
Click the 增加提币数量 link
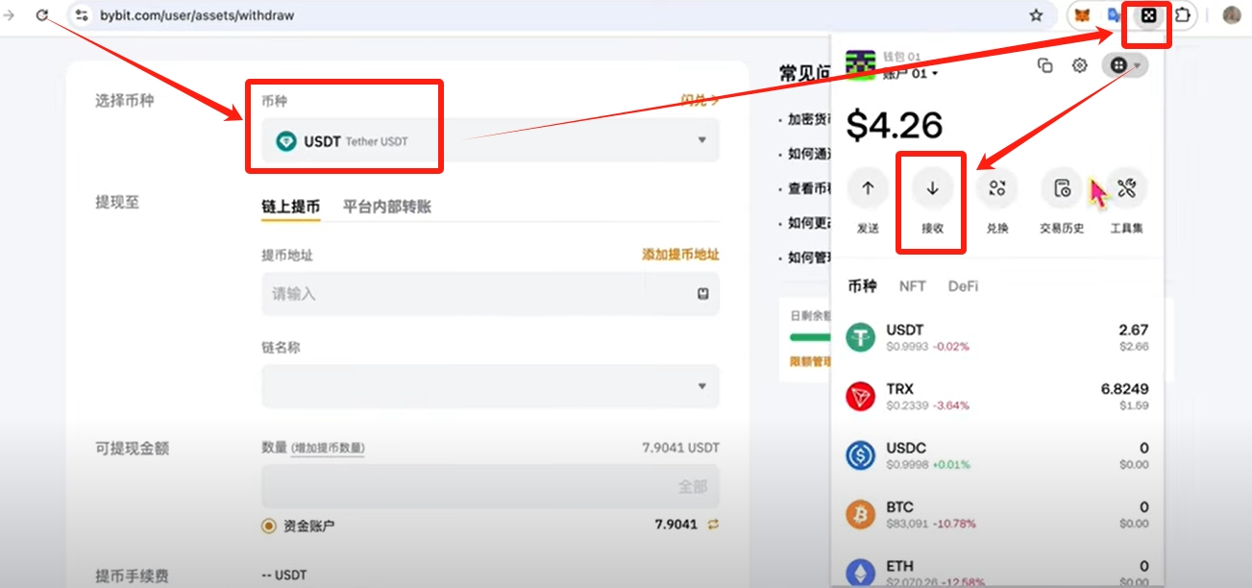pos(328,448)
